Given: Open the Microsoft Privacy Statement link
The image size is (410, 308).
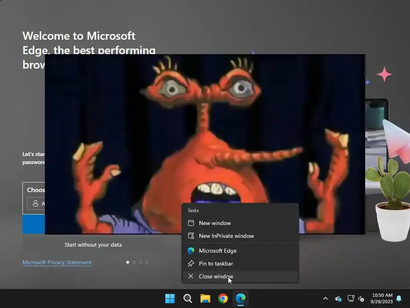Looking at the screenshot, I should tap(57, 262).
